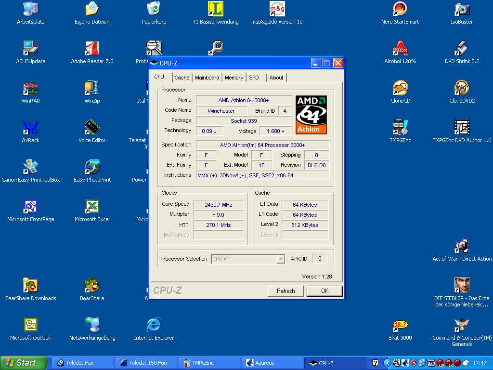The width and height of the screenshot is (493, 370).
Task: Click the AMD 64 Athlon logo
Action: pos(311,115)
